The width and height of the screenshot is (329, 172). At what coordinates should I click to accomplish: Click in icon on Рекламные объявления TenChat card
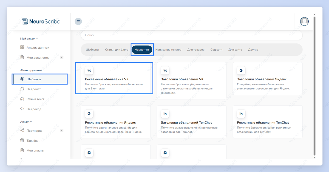click(241, 114)
